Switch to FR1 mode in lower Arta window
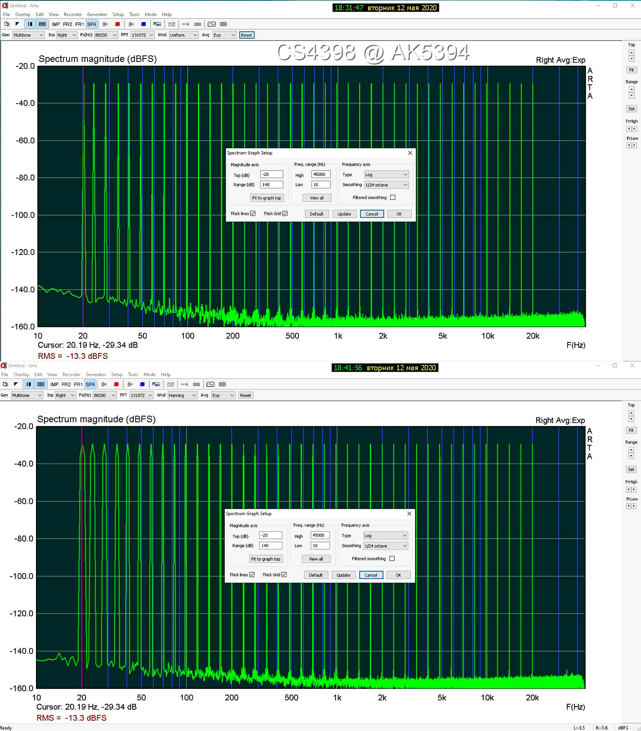Viewport: 641px width, 731px height. coord(78,385)
